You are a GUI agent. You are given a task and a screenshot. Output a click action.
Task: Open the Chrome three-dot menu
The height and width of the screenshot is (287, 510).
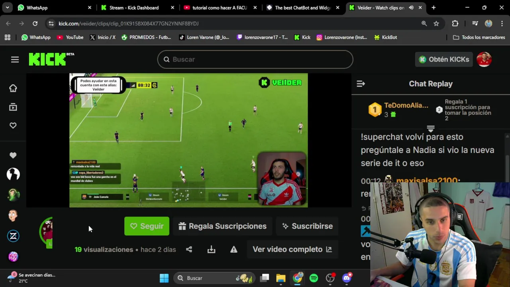click(x=501, y=24)
